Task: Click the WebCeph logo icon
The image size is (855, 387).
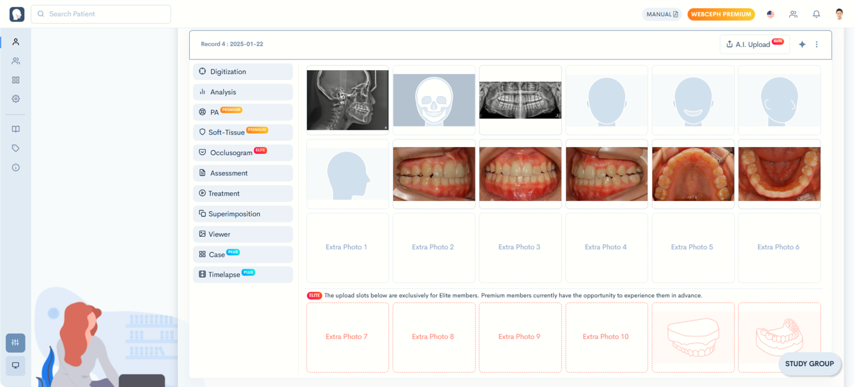Action: coord(17,14)
